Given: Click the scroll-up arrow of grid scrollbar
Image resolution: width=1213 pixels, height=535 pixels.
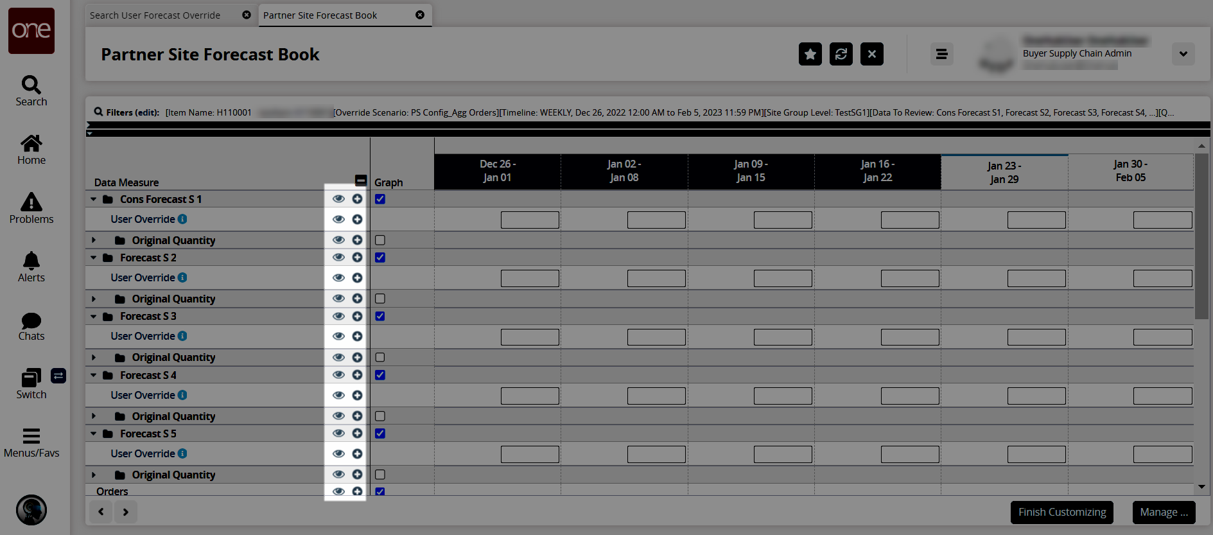Looking at the screenshot, I should pos(1201,146).
